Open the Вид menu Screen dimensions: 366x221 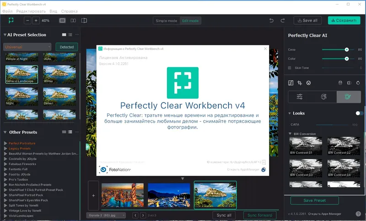click(x=53, y=11)
